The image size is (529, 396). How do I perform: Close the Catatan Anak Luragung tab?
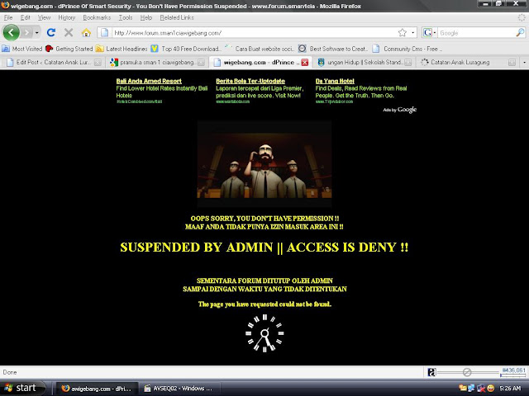[x=512, y=63]
